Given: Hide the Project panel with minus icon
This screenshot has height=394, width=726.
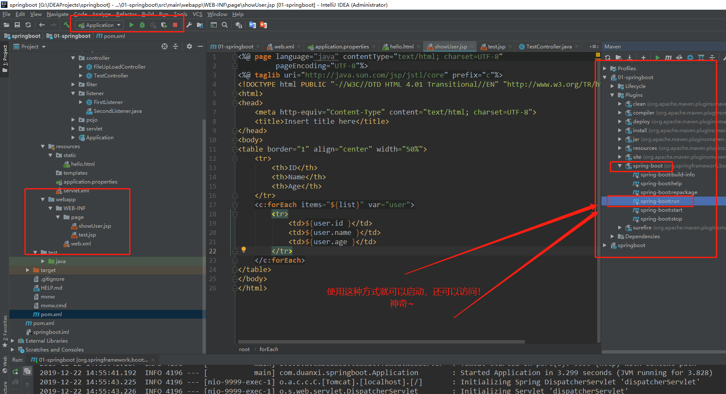Looking at the screenshot, I should [200, 47].
